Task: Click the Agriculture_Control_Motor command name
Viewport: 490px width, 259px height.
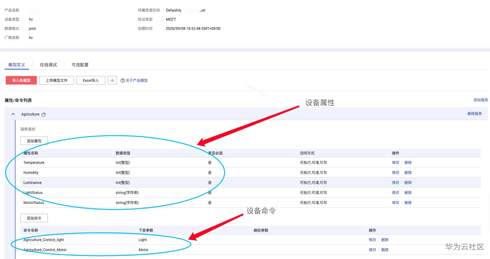Action: point(45,250)
